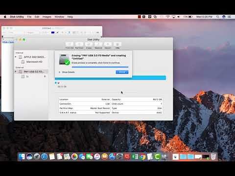
Task: Open Photos from the Dock
Action: point(74,156)
